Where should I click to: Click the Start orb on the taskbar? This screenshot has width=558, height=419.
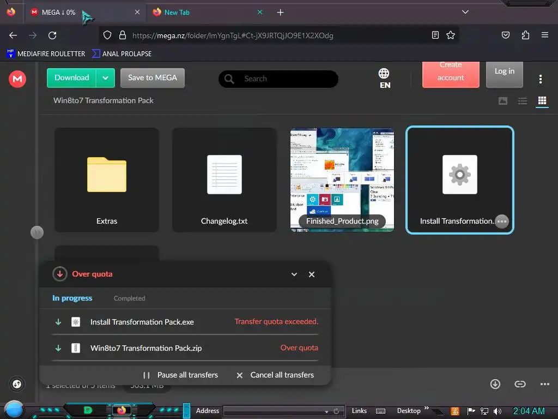(x=14, y=409)
